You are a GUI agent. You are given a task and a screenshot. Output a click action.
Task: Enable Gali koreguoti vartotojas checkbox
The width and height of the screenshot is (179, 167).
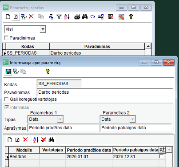tap(6, 99)
